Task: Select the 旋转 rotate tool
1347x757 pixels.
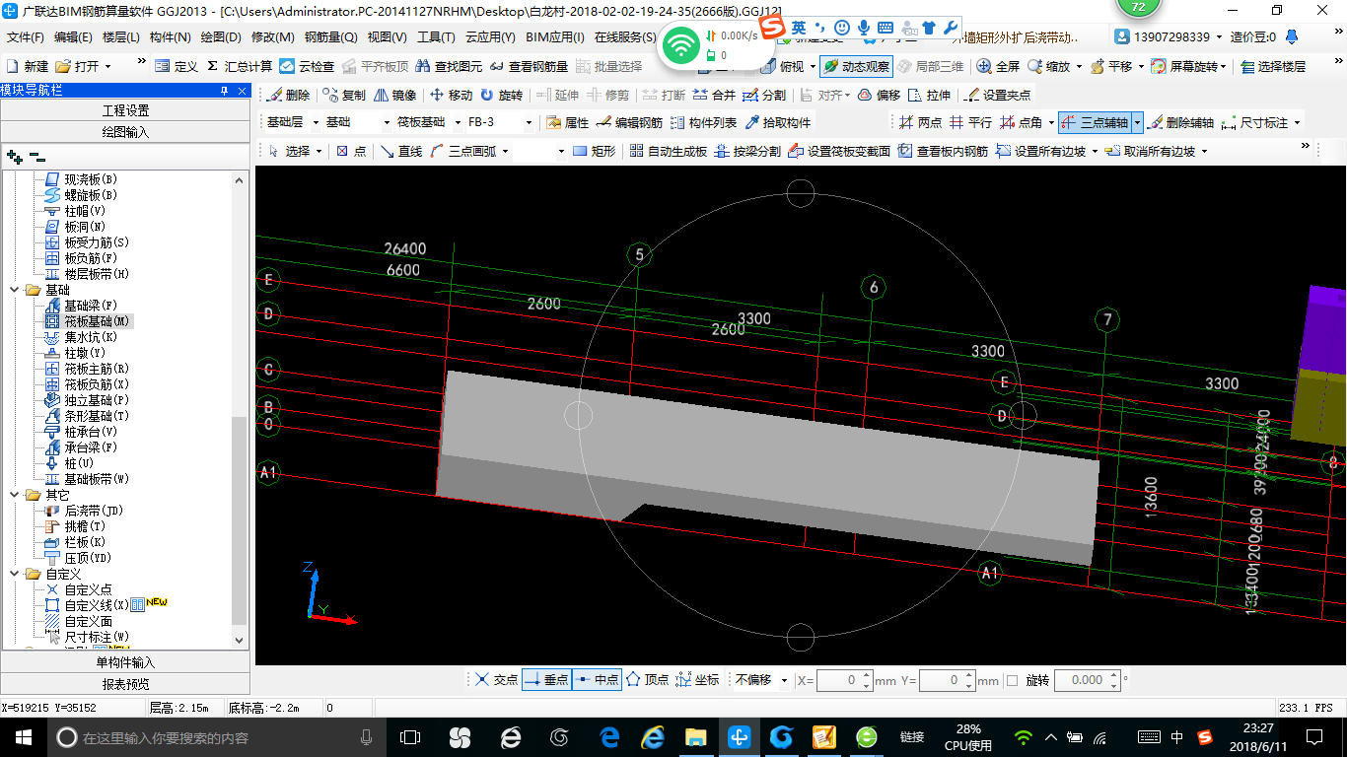Action: click(x=502, y=95)
